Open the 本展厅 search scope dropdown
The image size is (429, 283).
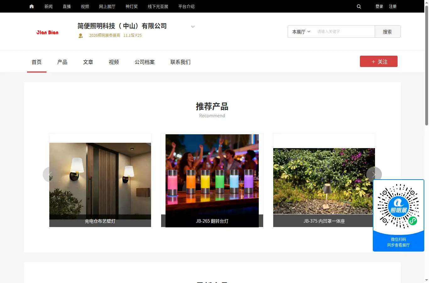(x=301, y=32)
